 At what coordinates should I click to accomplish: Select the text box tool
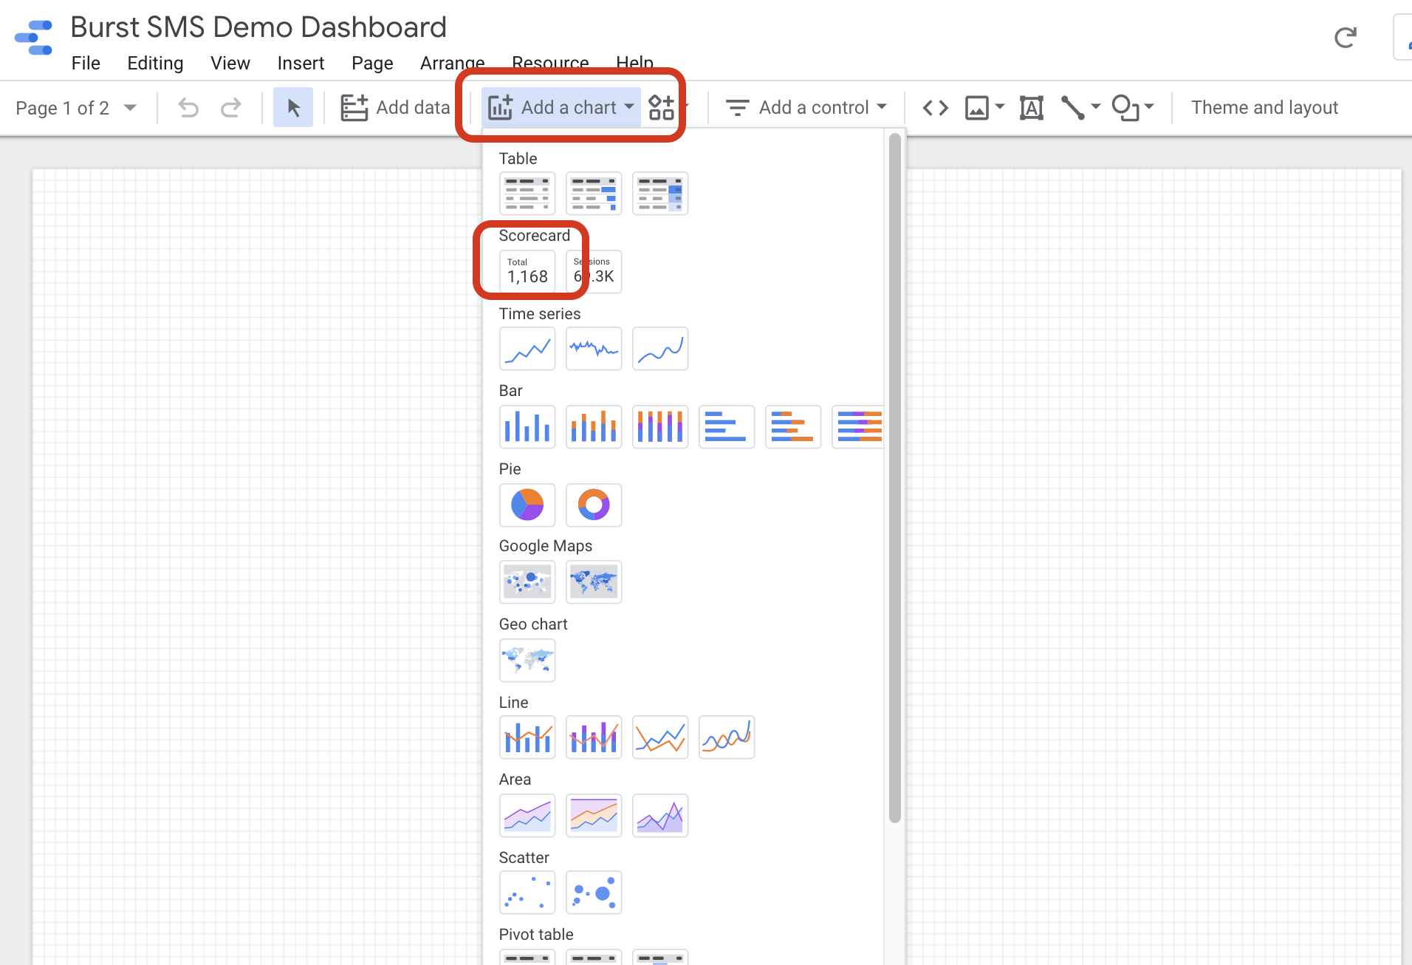point(1032,108)
